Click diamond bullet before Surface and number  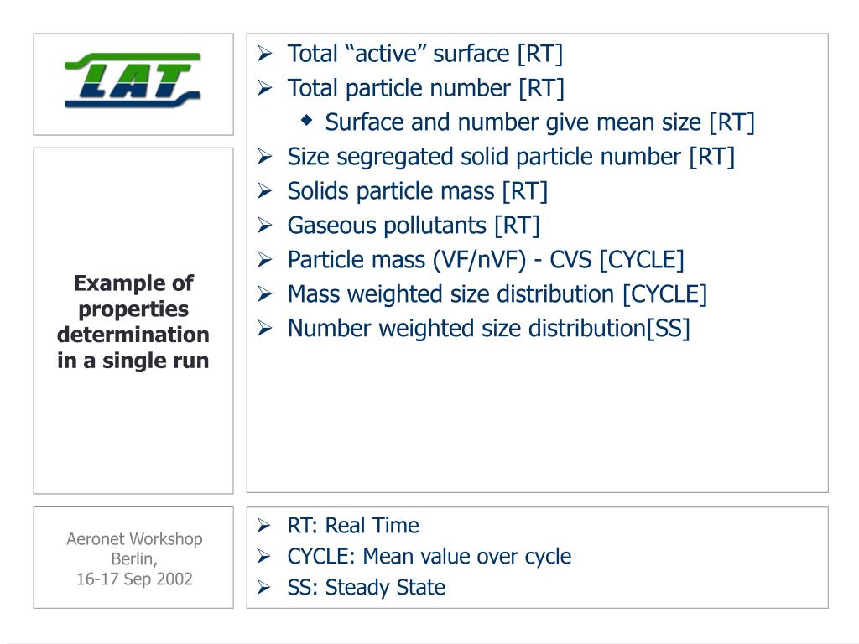click(x=307, y=120)
